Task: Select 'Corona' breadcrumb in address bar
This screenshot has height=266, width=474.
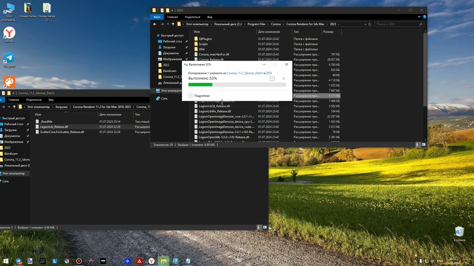Action: (x=276, y=24)
